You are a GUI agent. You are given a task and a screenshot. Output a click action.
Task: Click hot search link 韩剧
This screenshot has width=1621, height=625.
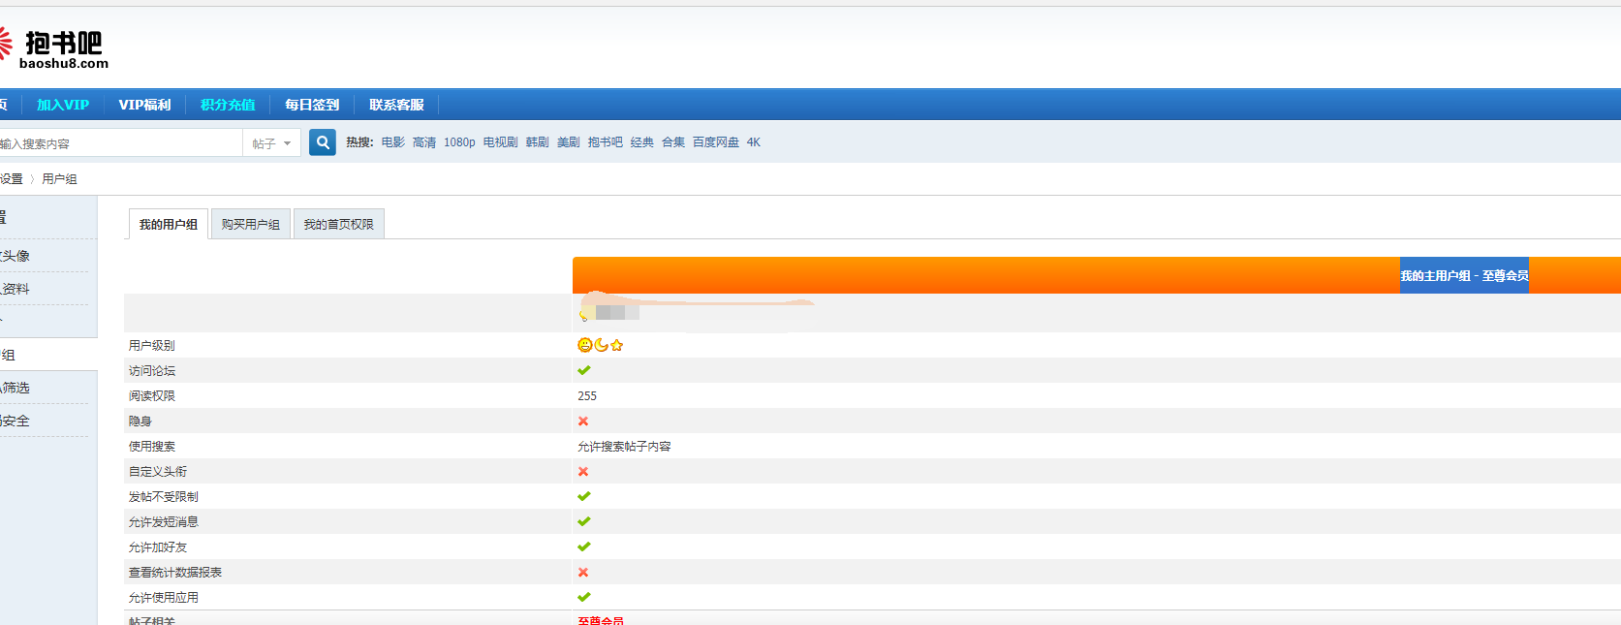click(x=538, y=142)
